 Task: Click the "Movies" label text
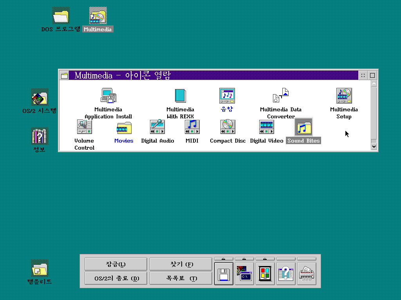[124, 141]
